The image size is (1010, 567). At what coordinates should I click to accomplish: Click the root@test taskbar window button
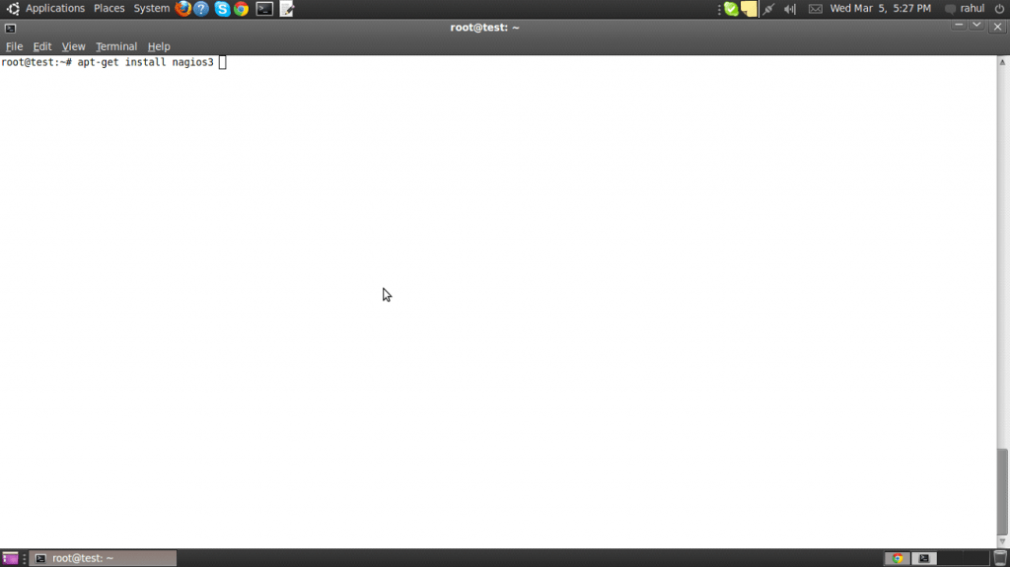pos(104,558)
